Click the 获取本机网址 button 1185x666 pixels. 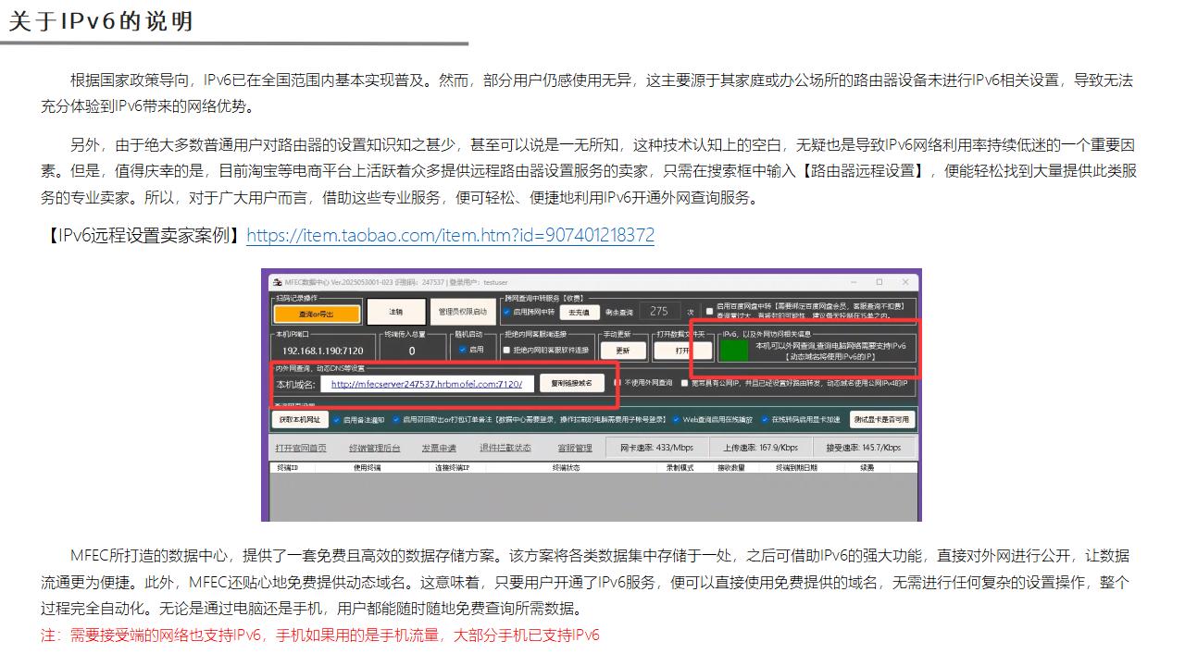[x=299, y=419]
